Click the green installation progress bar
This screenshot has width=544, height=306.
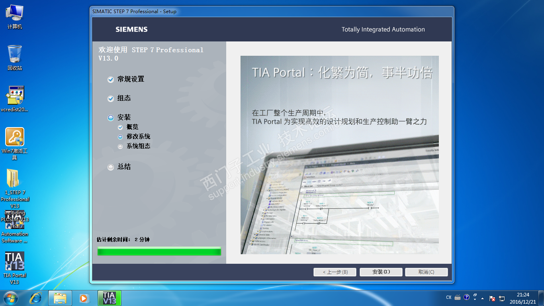click(x=159, y=251)
